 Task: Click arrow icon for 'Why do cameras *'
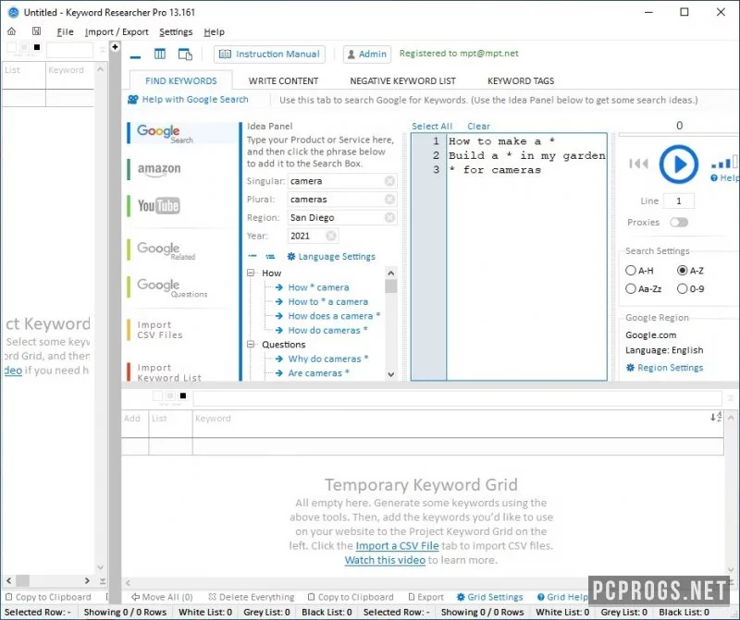point(279,359)
